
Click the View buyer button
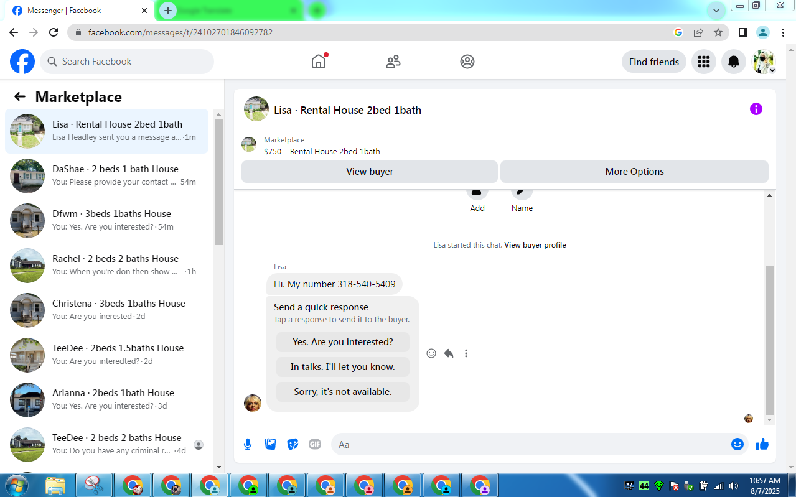coord(370,172)
